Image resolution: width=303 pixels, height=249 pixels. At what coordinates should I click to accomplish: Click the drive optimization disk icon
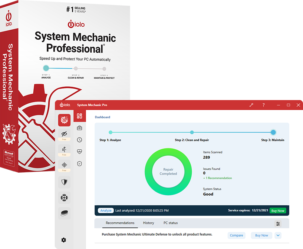click(64, 213)
